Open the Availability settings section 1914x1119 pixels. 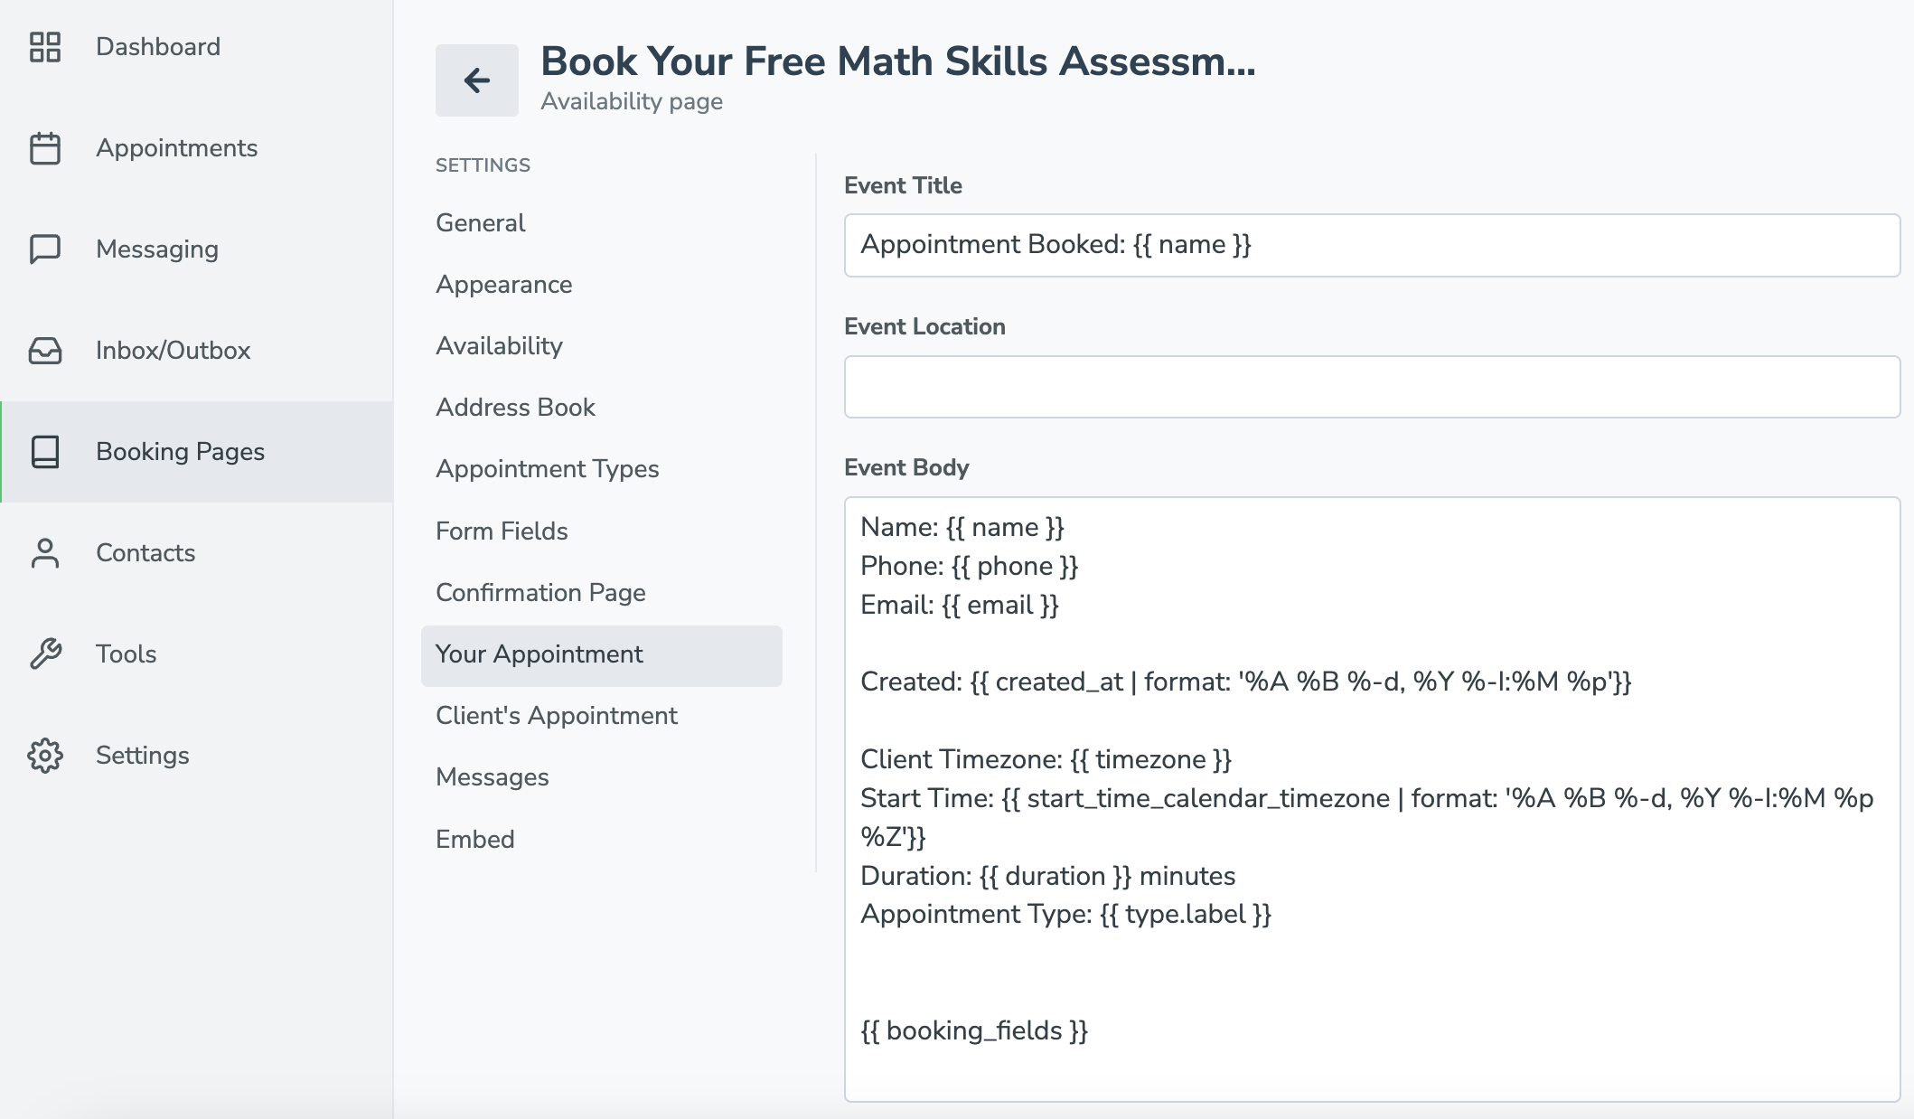tap(499, 346)
